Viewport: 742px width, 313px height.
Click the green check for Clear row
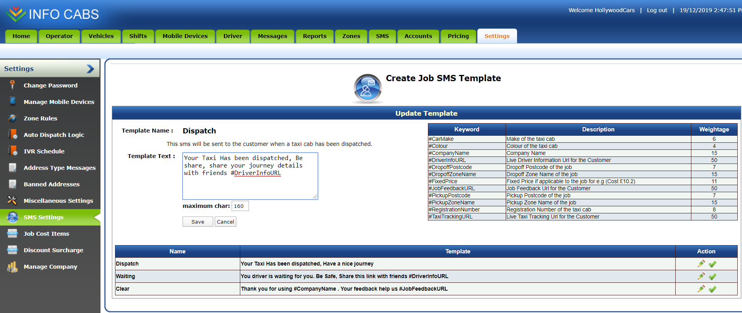[713, 289]
